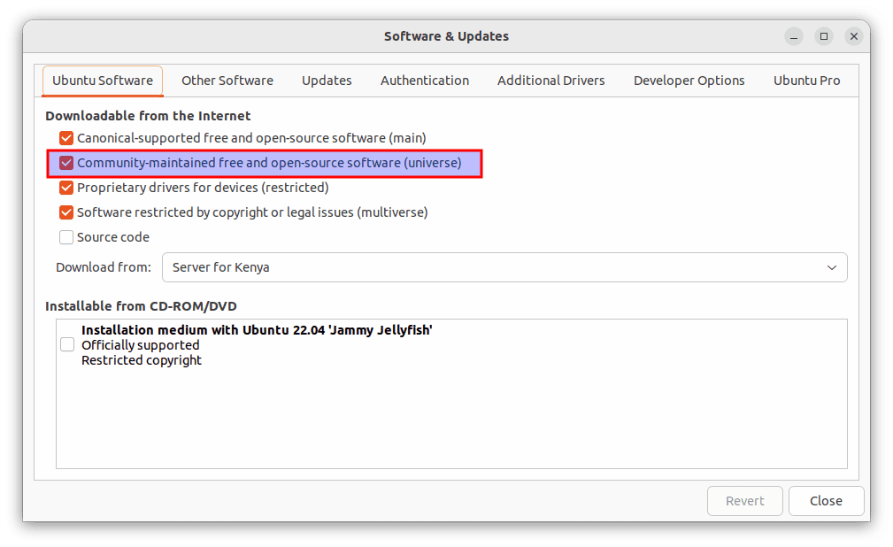Close window using title bar X icon

(x=853, y=36)
